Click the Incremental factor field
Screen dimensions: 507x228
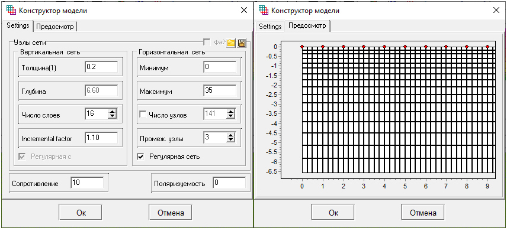[101, 138]
